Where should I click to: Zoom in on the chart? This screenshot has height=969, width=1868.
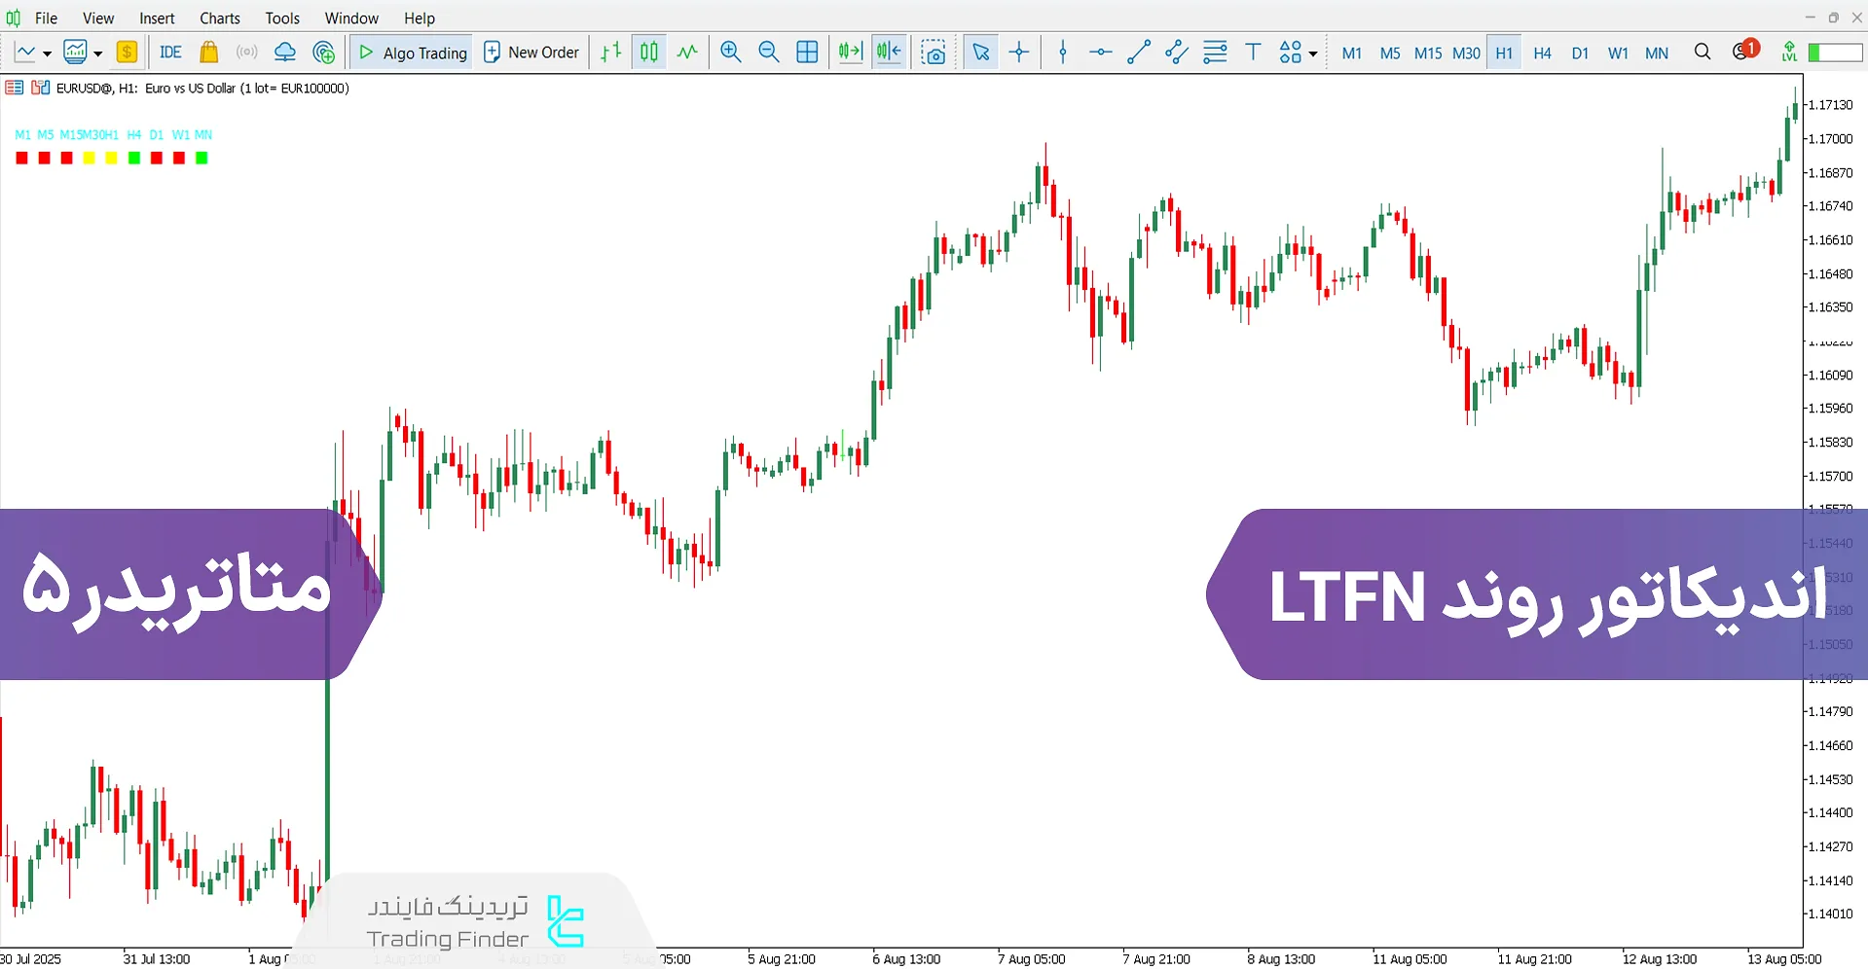[730, 52]
